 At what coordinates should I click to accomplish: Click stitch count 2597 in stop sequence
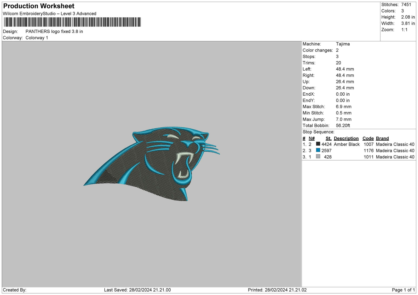pos(326,151)
